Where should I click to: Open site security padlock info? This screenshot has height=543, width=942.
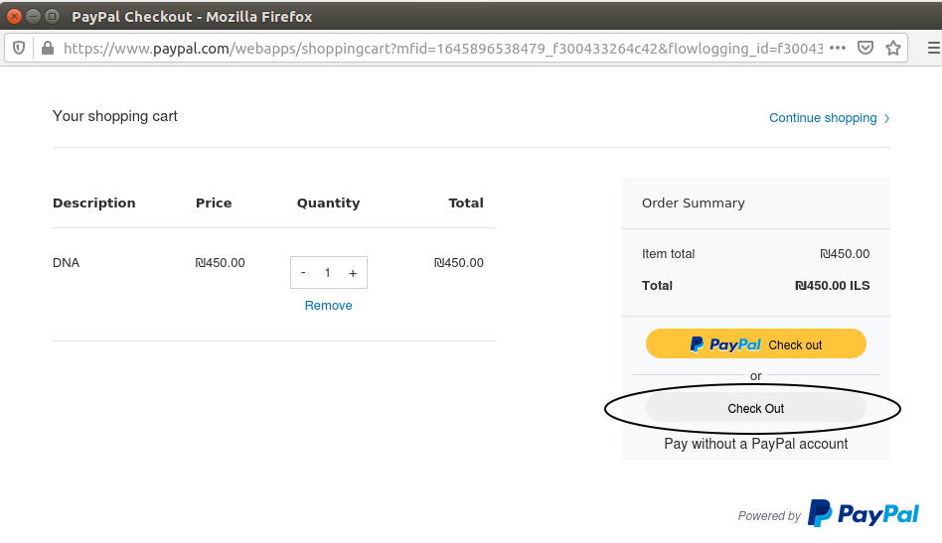coord(48,48)
